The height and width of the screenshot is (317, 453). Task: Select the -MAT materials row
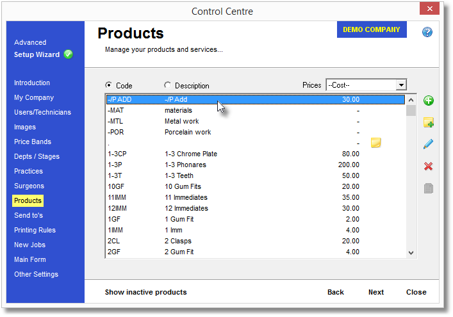(256, 110)
